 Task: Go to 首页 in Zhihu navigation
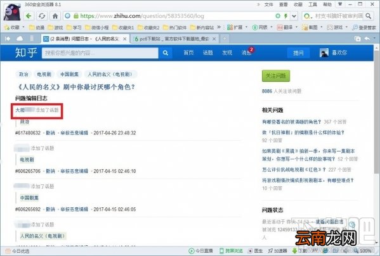pos(188,53)
